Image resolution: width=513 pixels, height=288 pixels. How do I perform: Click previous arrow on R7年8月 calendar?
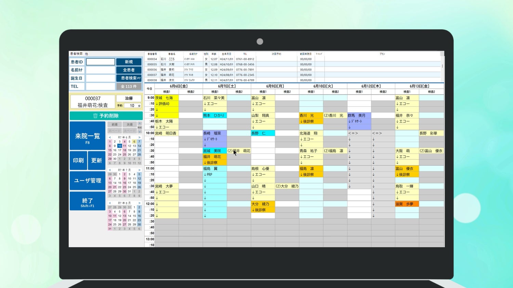pyautogui.click(x=110, y=203)
